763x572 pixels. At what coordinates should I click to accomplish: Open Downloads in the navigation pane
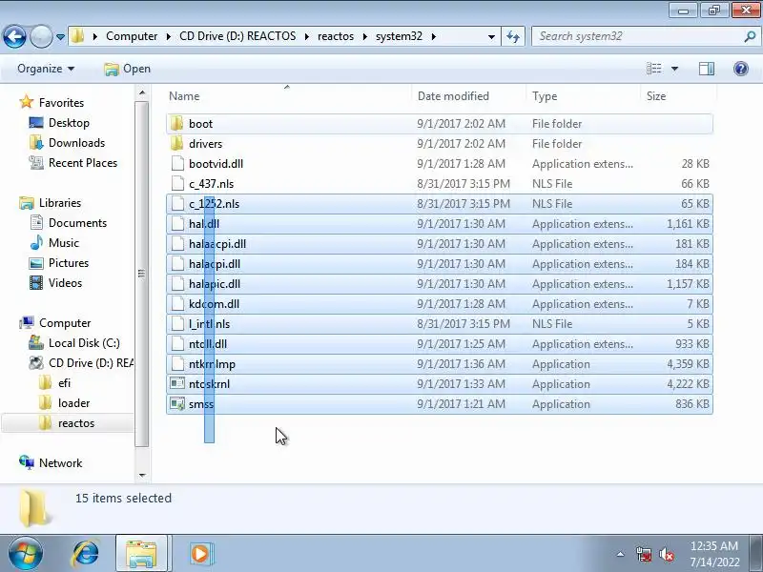pos(76,142)
